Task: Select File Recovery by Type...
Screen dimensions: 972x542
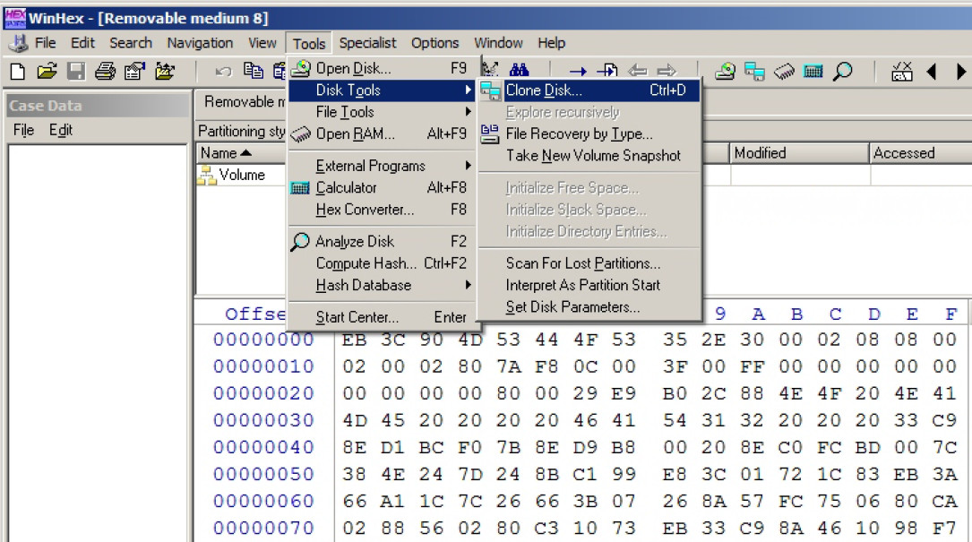Action: point(589,134)
